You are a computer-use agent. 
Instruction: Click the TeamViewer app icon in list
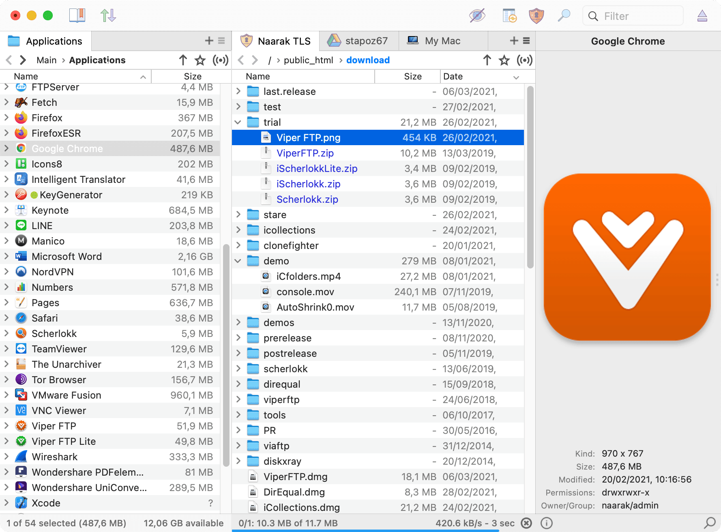(x=21, y=349)
